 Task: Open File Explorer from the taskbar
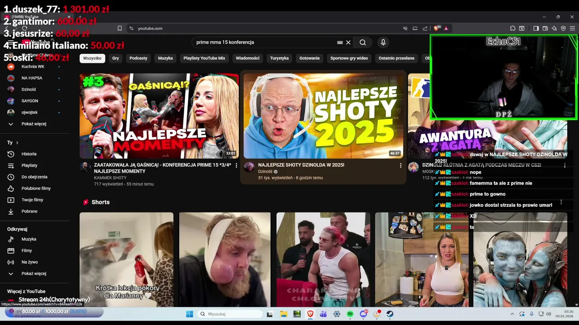click(284, 314)
